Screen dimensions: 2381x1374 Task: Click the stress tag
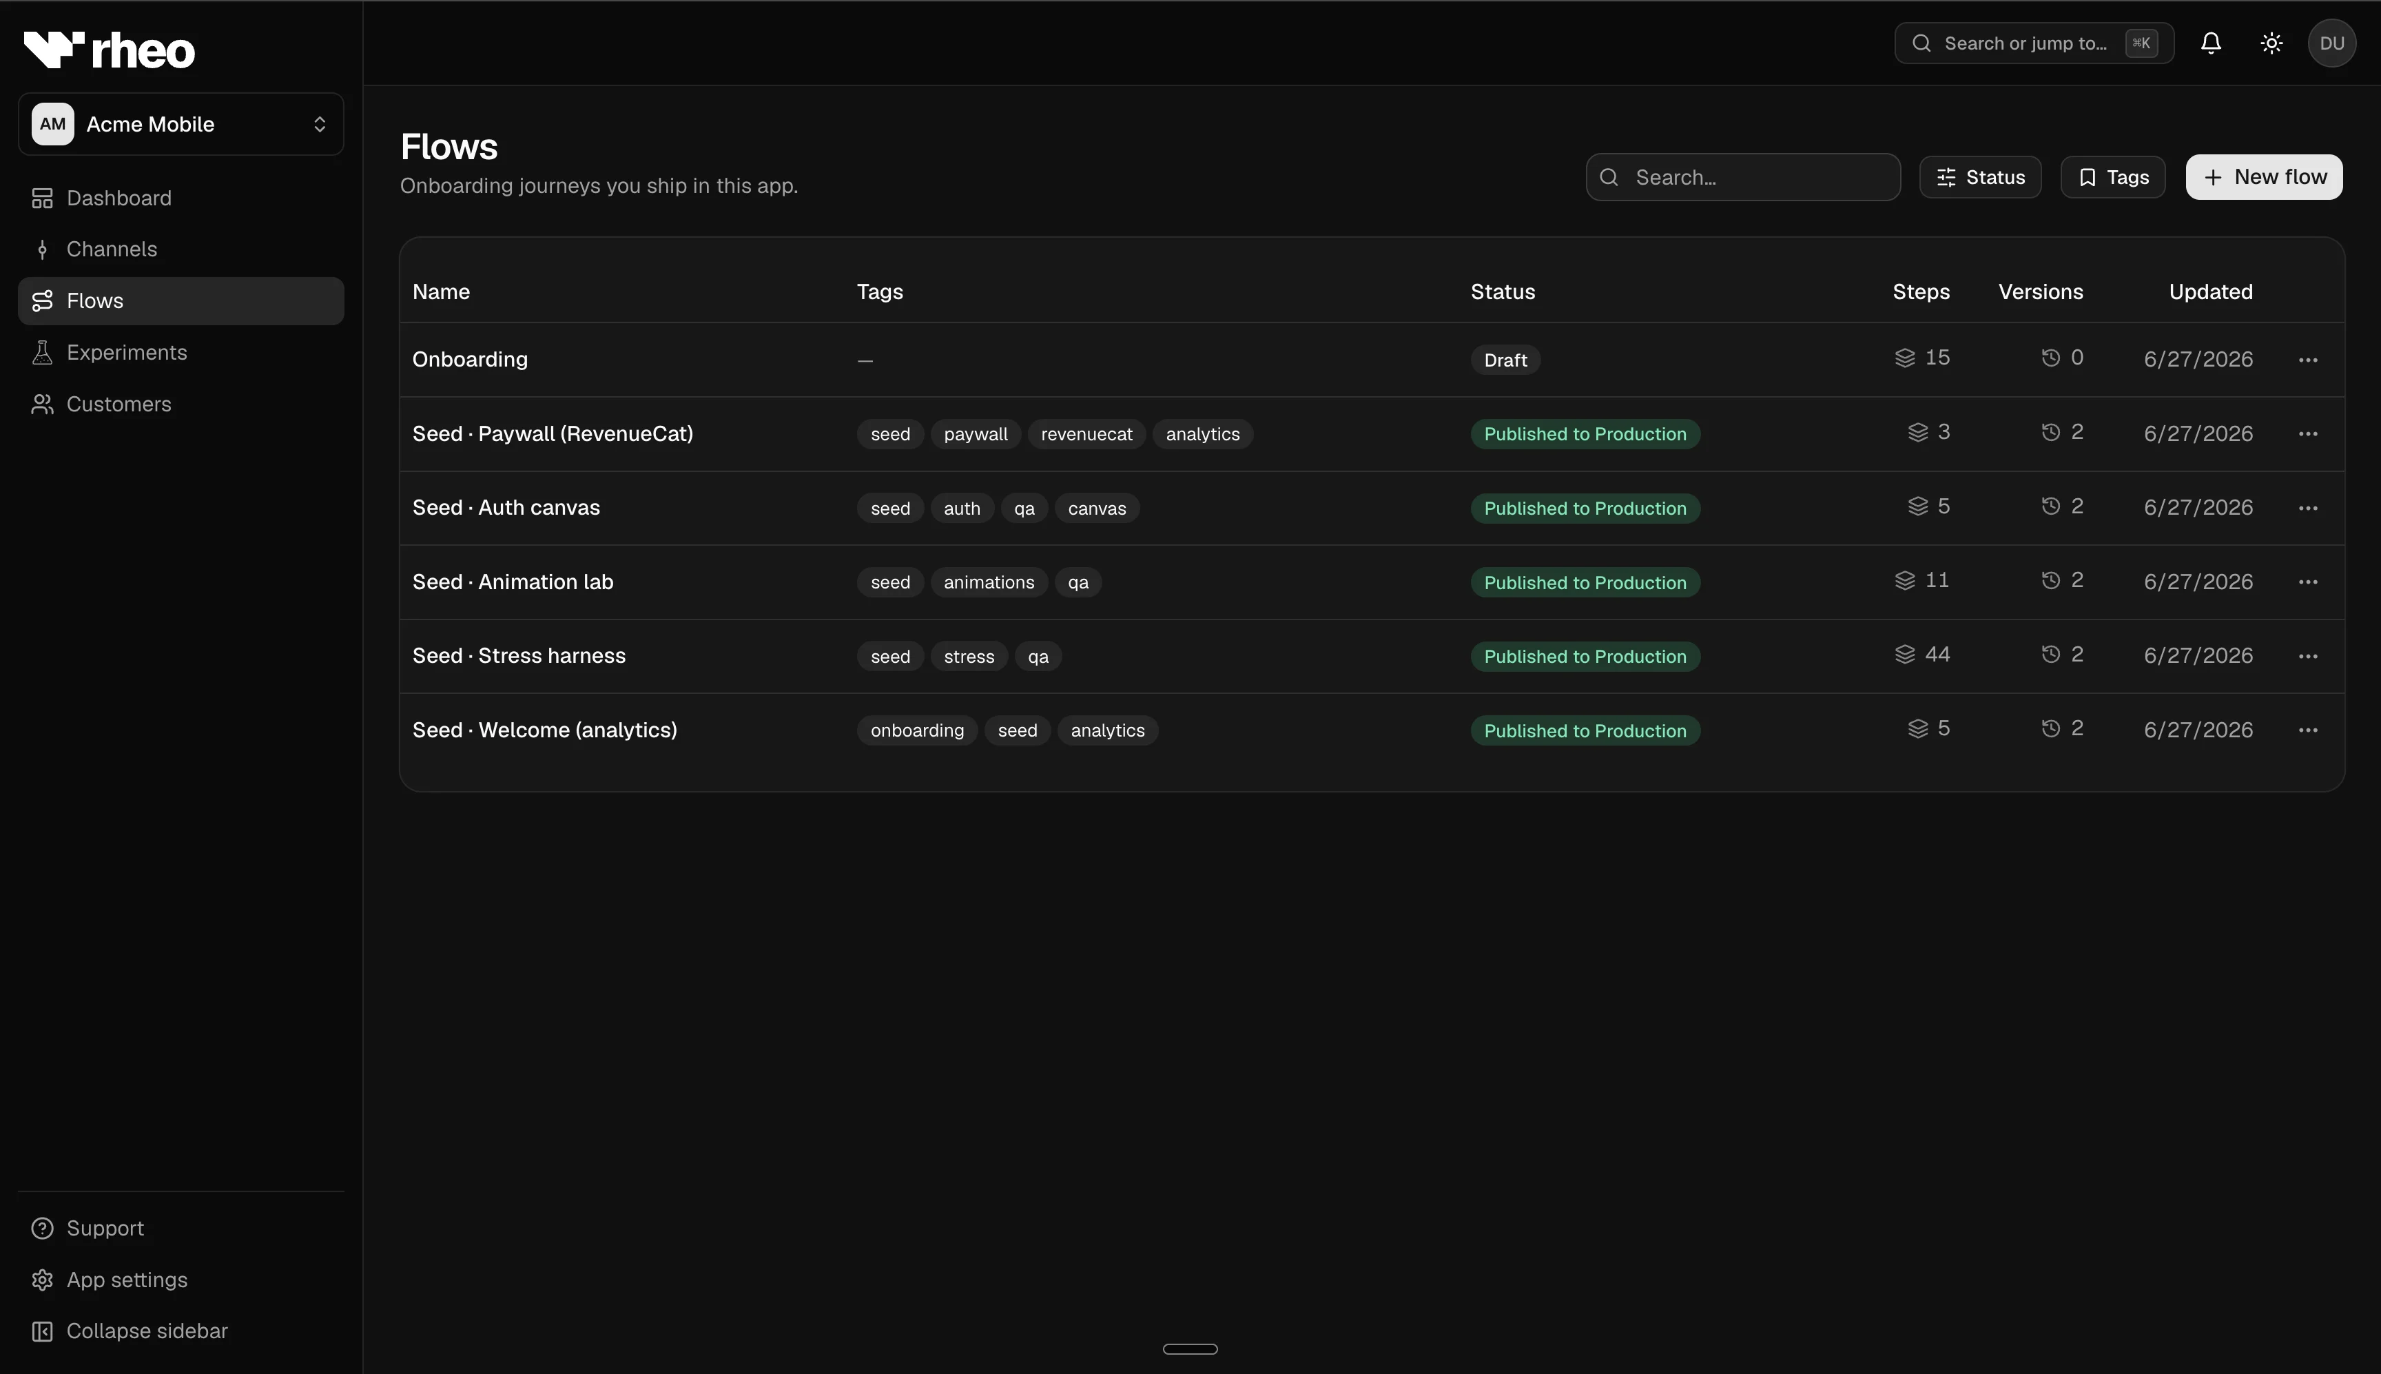(969, 656)
